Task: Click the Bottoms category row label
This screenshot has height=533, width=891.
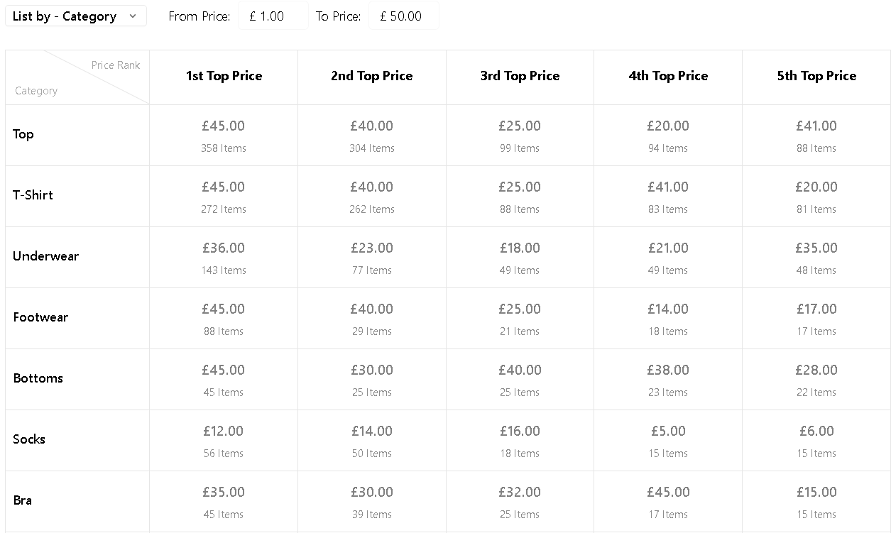Action: click(38, 378)
